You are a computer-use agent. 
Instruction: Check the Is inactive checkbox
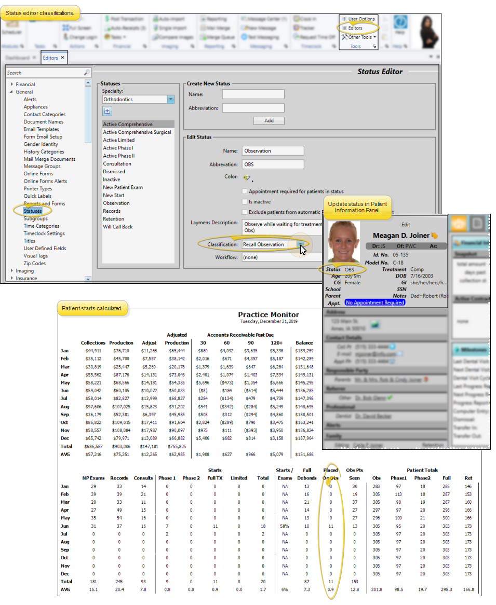pos(245,202)
